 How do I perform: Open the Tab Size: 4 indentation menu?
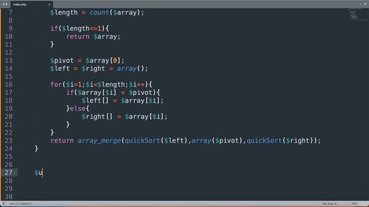329,204
